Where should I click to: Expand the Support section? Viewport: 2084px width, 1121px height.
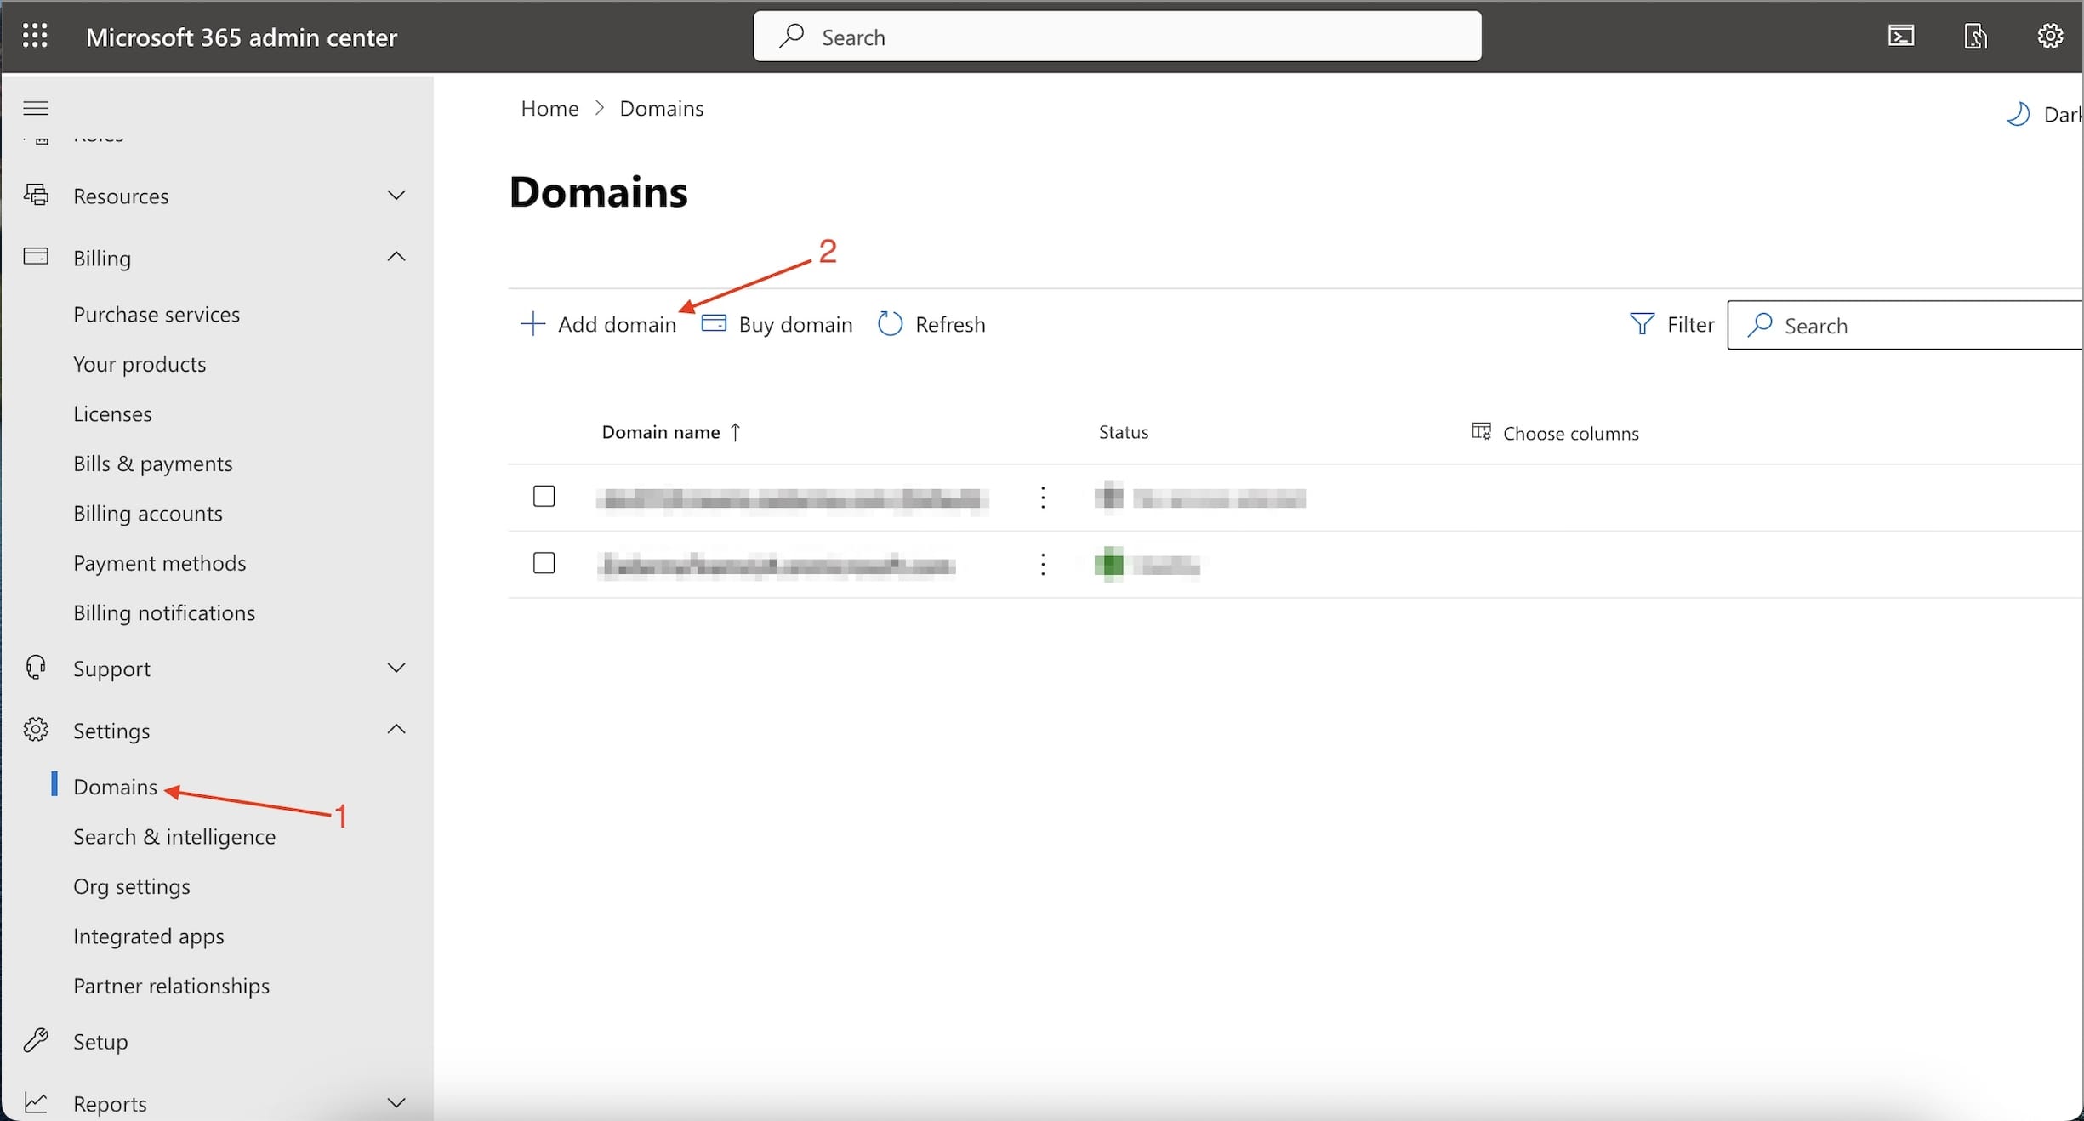[396, 668]
